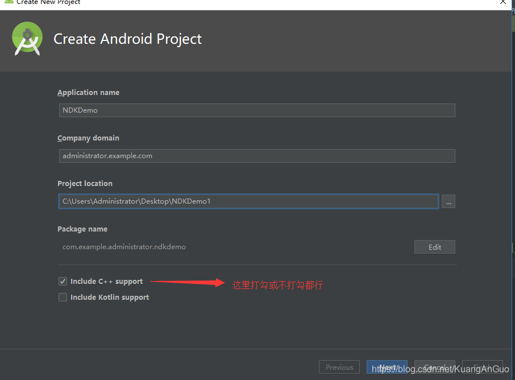Enable Include Kotlin support checkbox
Image resolution: width=515 pixels, height=380 pixels.
point(63,297)
